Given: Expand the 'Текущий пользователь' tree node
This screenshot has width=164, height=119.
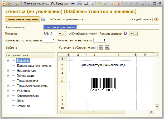Looking at the screenshot, I should 8,85.
